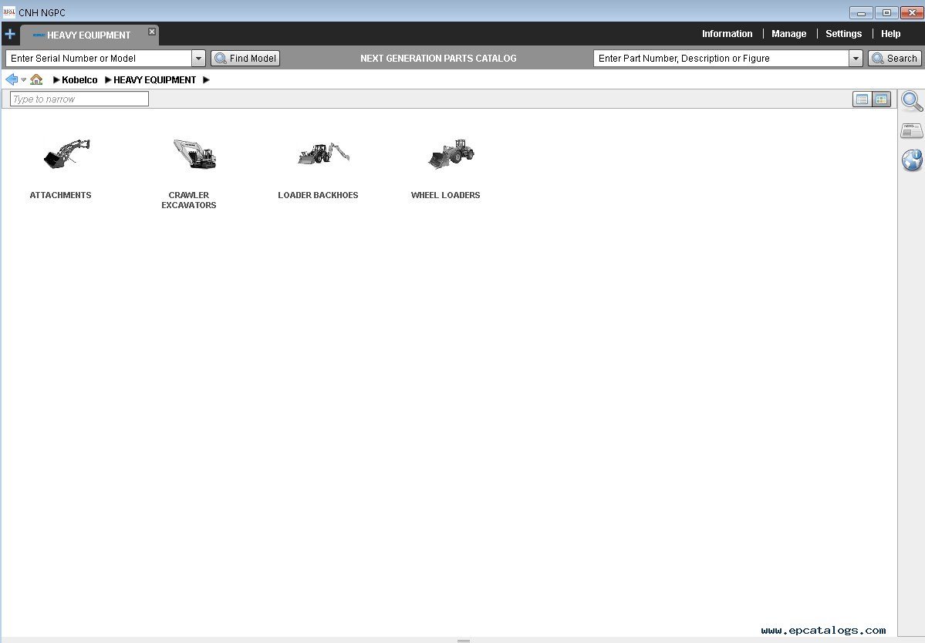Open the globe information icon in sidebar
925x643 pixels.
912,160
